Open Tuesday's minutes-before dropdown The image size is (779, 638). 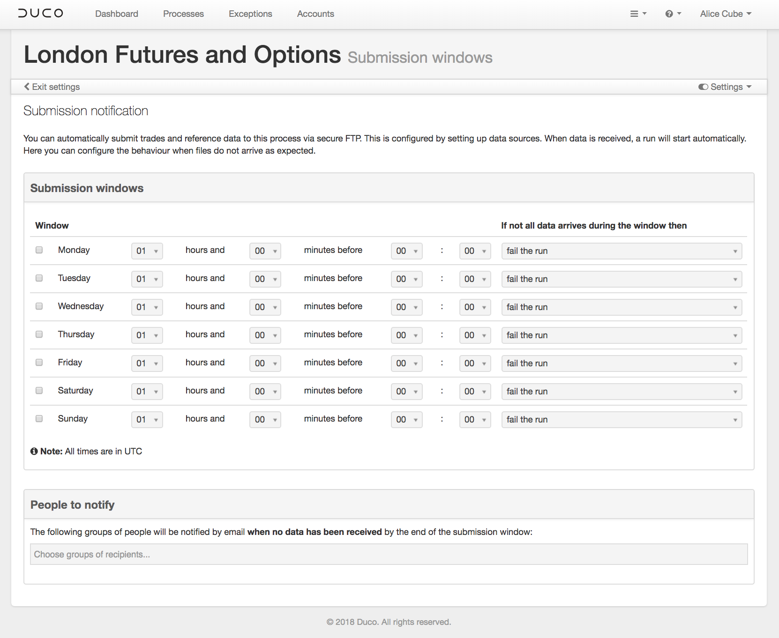(265, 279)
